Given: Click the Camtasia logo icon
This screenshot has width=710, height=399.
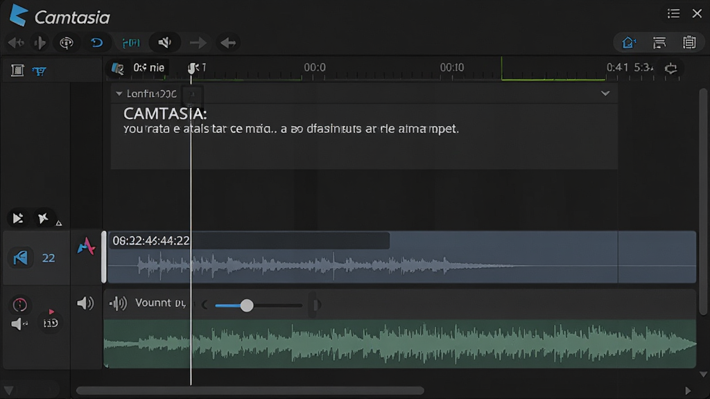Looking at the screenshot, I should click(19, 15).
